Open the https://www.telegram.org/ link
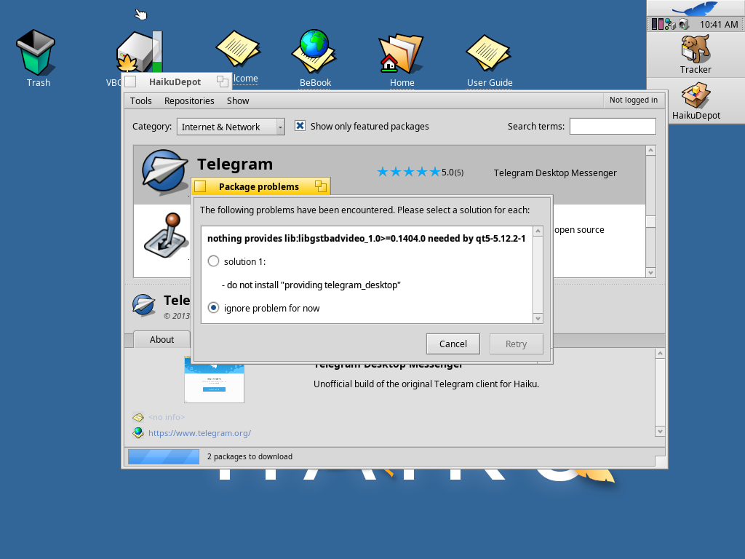This screenshot has height=559, width=745. pyautogui.click(x=199, y=433)
